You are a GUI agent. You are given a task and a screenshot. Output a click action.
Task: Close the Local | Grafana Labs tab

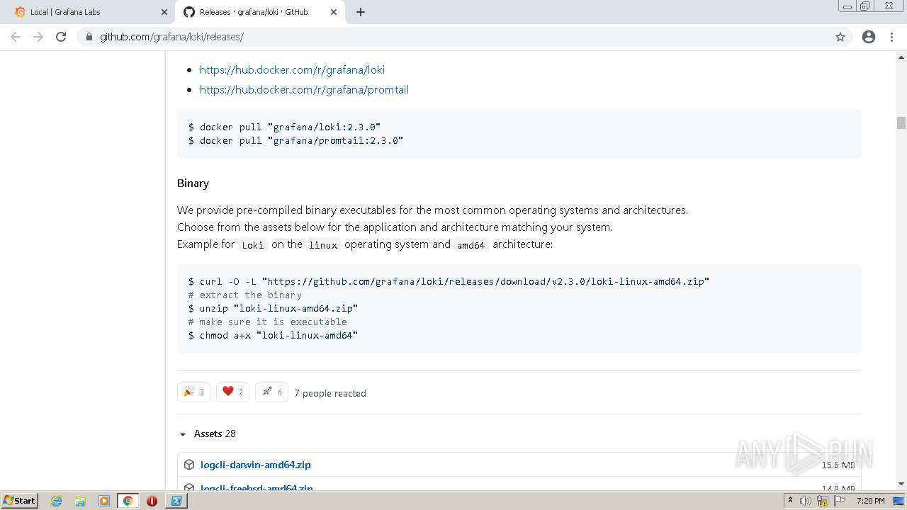point(164,12)
